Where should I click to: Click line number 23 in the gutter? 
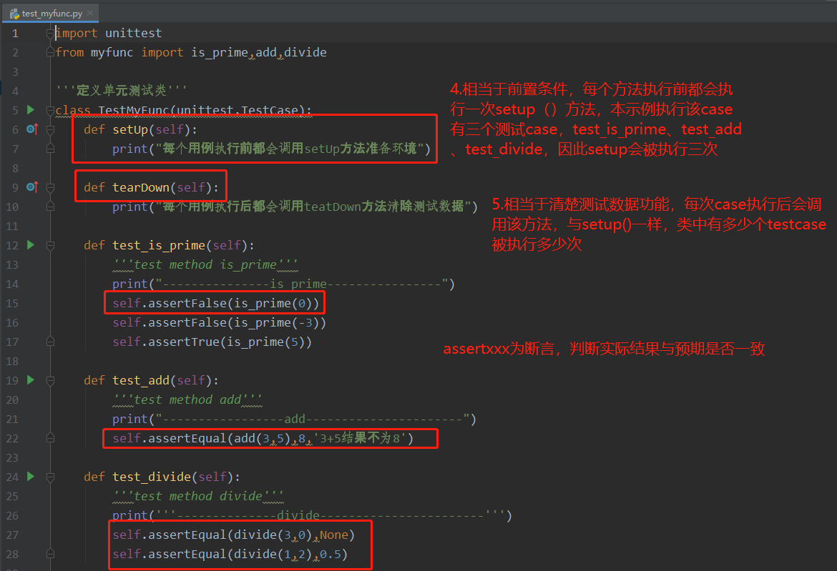[12, 457]
